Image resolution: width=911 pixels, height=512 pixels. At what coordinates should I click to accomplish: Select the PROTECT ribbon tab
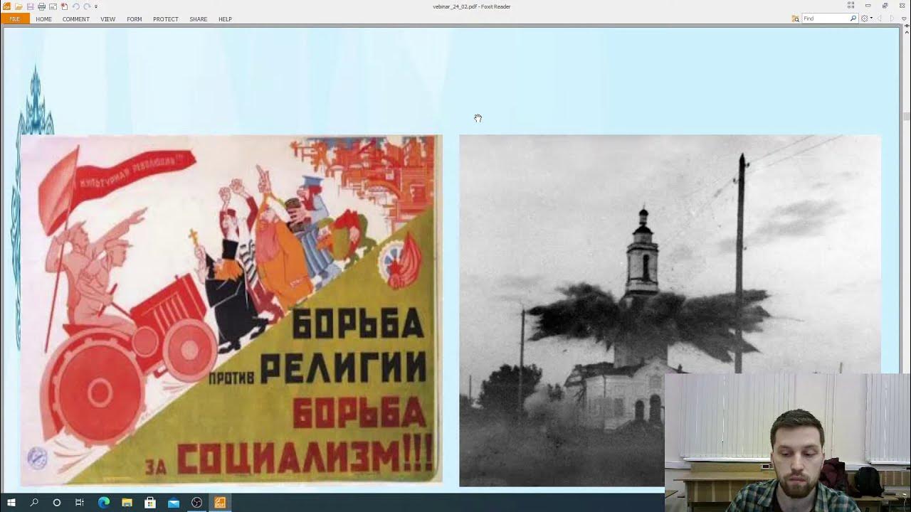(165, 19)
